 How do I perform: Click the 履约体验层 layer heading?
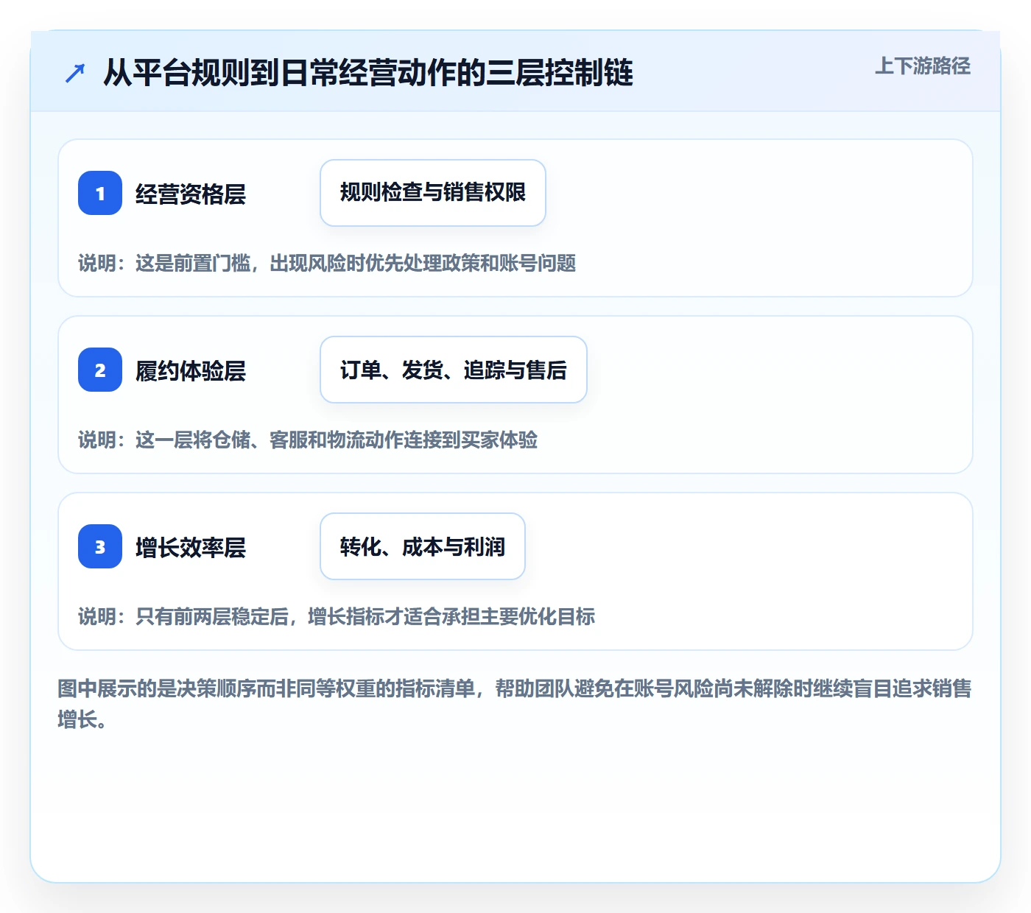(191, 370)
